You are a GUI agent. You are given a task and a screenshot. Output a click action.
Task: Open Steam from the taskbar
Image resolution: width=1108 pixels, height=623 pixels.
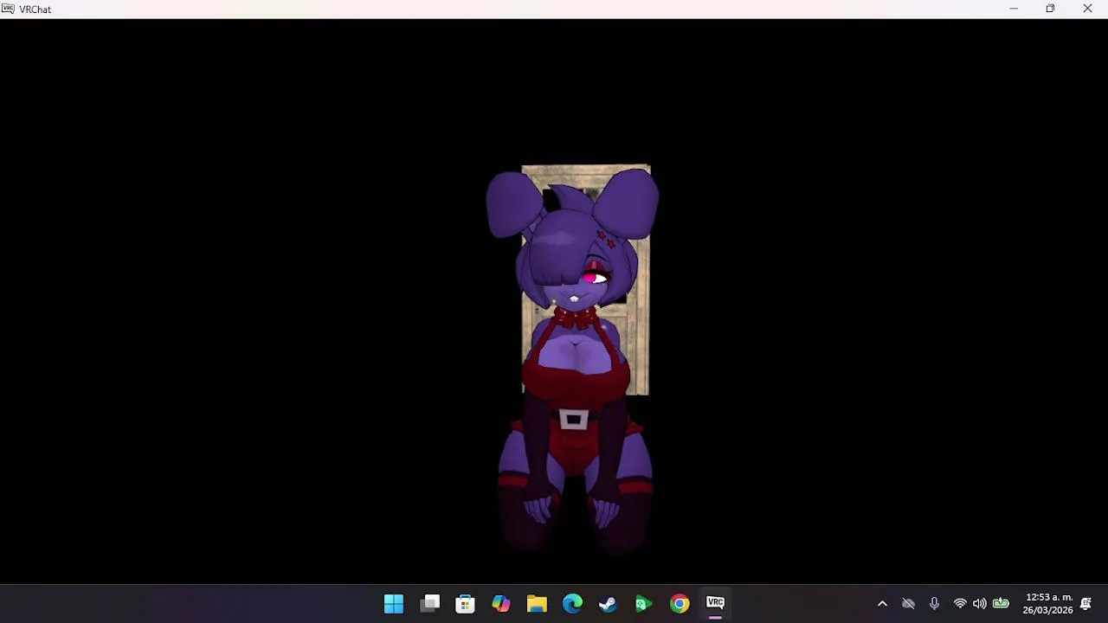click(x=608, y=603)
